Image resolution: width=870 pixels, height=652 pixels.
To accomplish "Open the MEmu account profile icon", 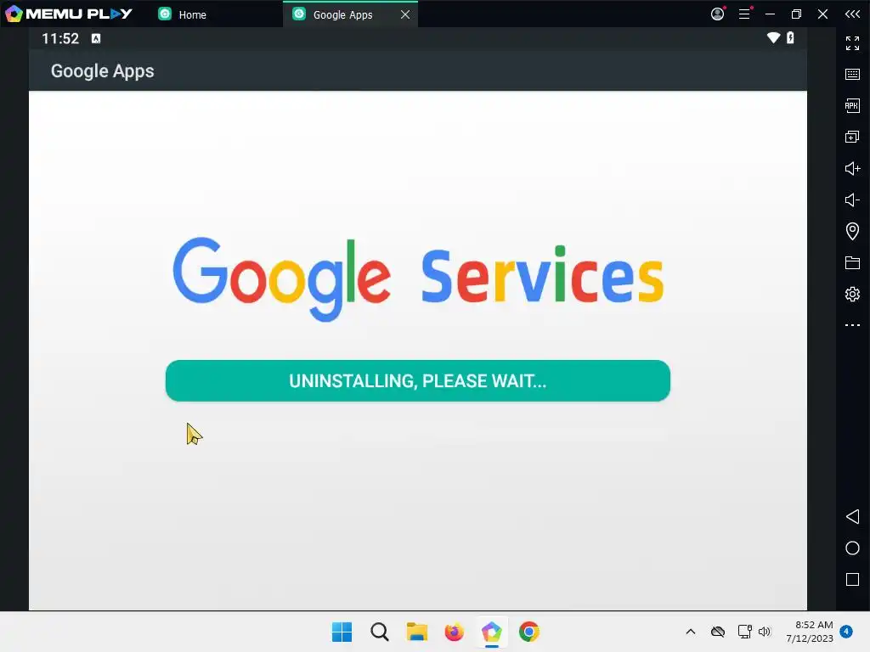I will (x=717, y=14).
